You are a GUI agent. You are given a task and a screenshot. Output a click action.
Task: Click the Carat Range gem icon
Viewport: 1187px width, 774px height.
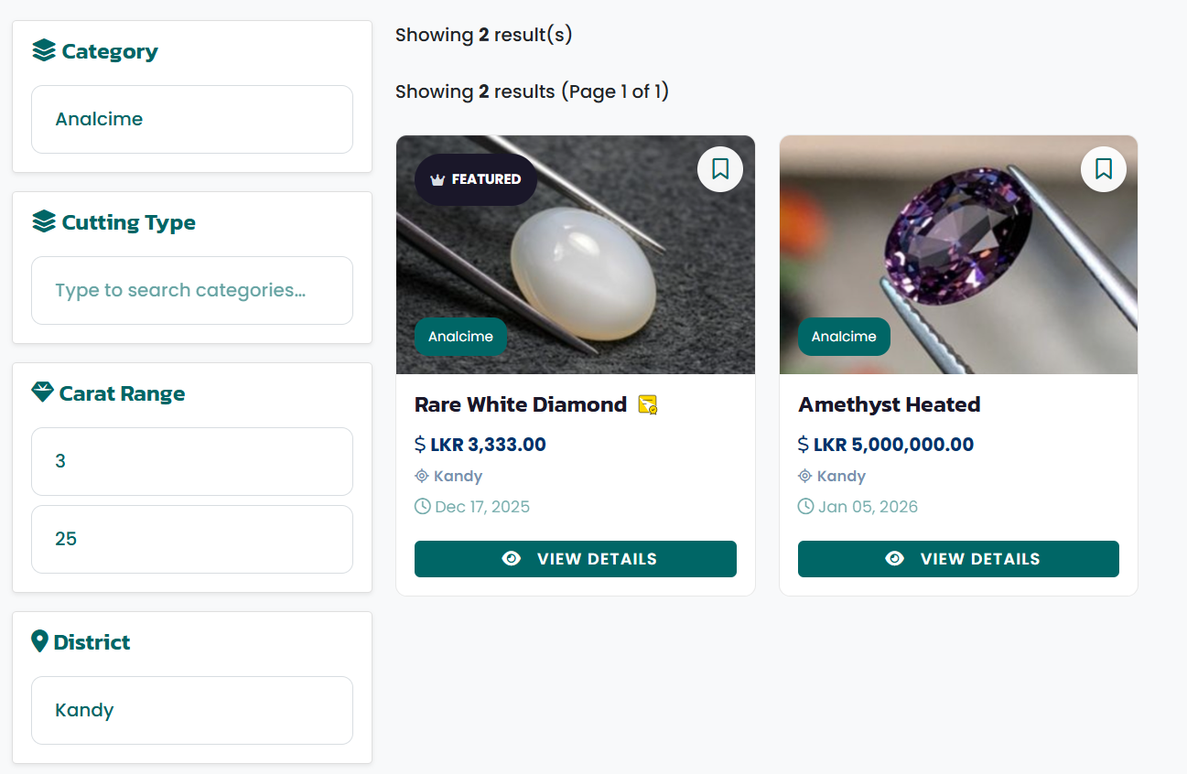pyautogui.click(x=43, y=393)
